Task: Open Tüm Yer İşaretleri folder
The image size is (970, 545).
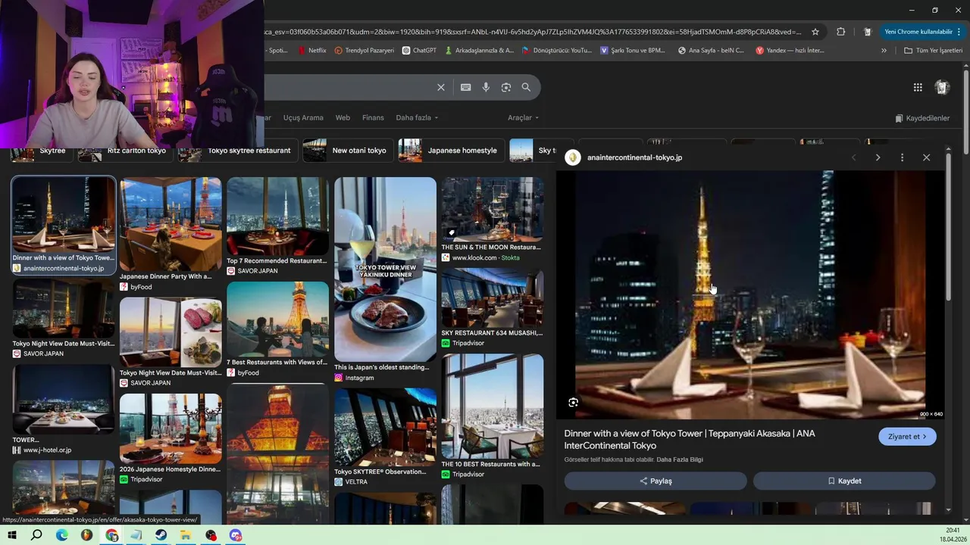Action: 934,51
